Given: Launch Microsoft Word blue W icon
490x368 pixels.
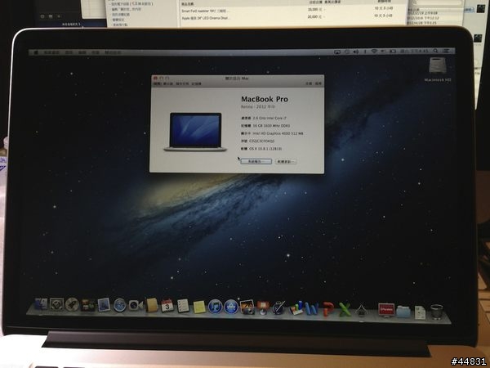Looking at the screenshot, I should coord(312,308).
